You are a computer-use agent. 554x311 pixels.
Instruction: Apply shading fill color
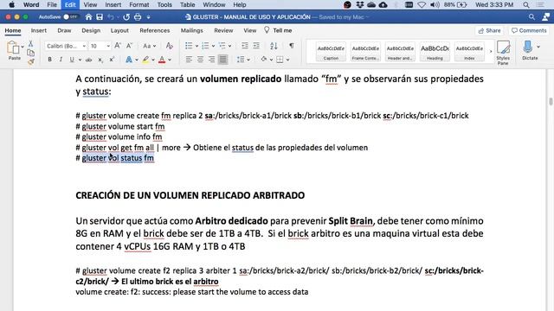(x=263, y=60)
